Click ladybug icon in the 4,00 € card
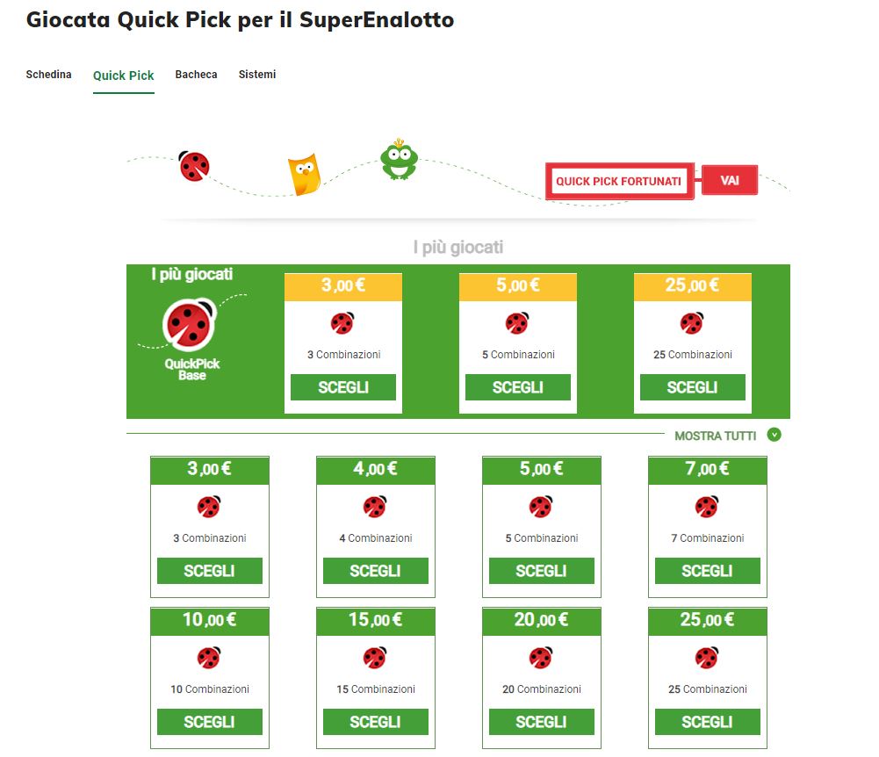Image resolution: width=879 pixels, height=757 pixels. (375, 507)
